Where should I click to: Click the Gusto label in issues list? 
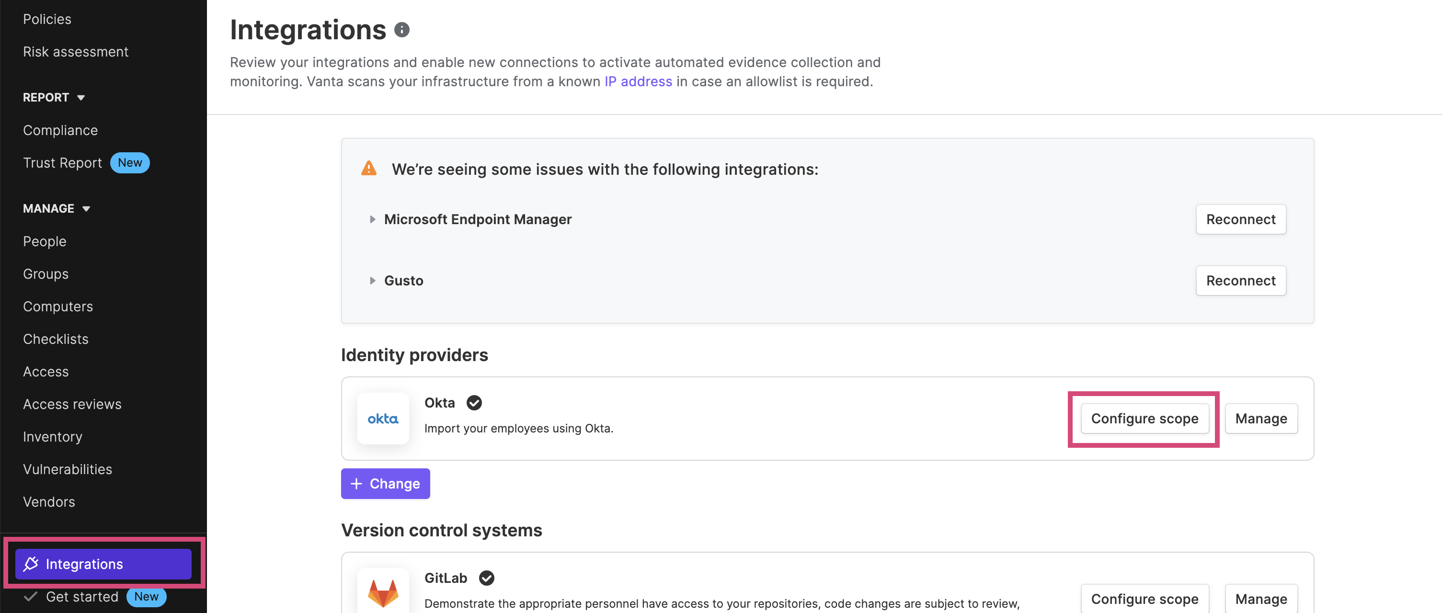point(403,281)
